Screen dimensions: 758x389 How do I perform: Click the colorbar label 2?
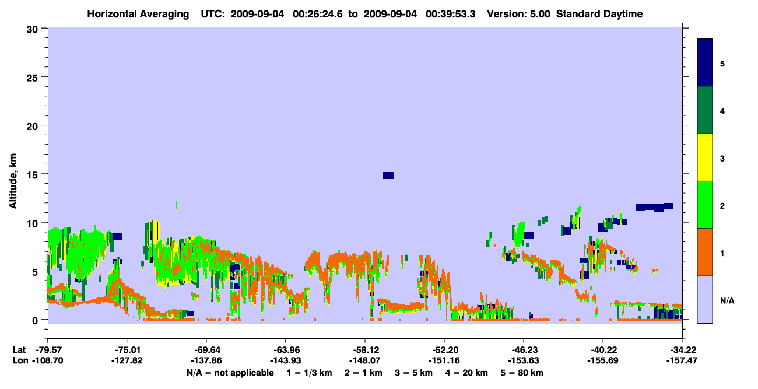click(722, 205)
